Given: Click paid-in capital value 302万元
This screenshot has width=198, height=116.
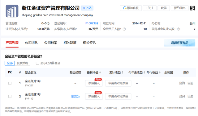Looking at the screenshot, I should coord(93,29).
